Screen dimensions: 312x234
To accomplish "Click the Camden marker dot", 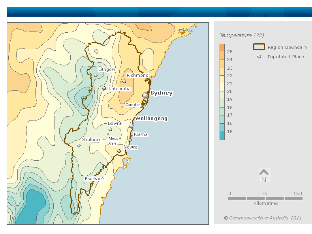I will tap(122, 107).
